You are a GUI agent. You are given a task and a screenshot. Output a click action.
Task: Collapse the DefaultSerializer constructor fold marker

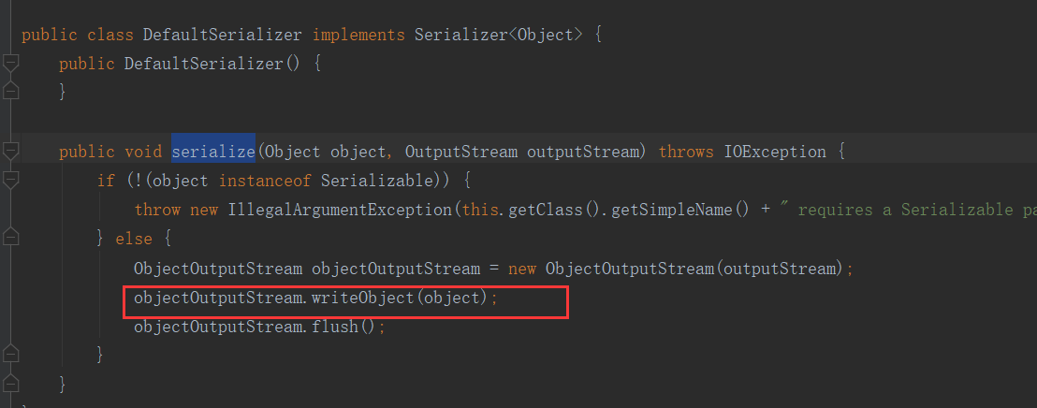coord(10,64)
